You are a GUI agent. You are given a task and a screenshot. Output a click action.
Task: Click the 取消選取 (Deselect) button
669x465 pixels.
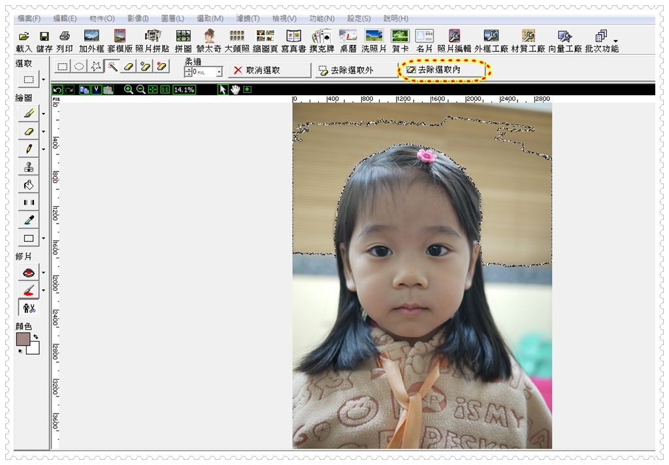click(x=269, y=70)
